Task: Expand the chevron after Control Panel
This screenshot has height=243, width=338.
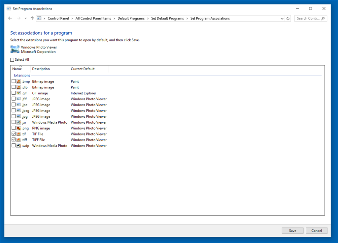Action: click(72, 18)
